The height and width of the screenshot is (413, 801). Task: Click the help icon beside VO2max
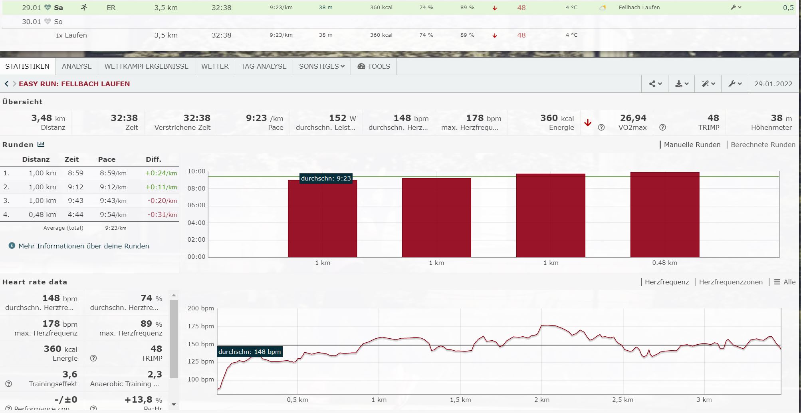point(601,127)
